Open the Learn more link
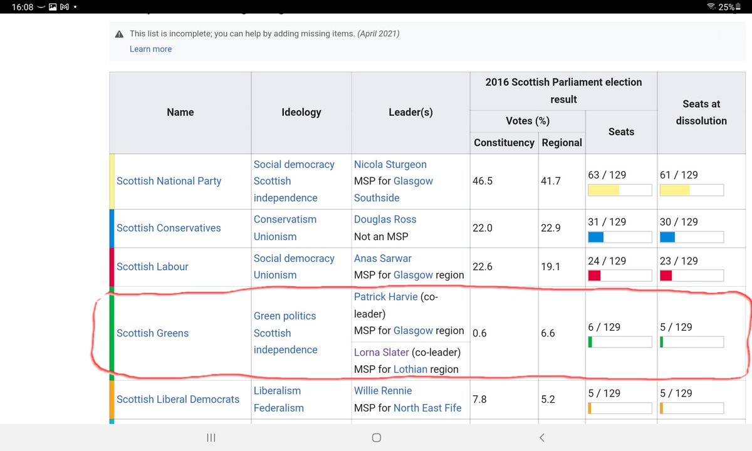Viewport: 752px width, 451px height. (x=150, y=49)
